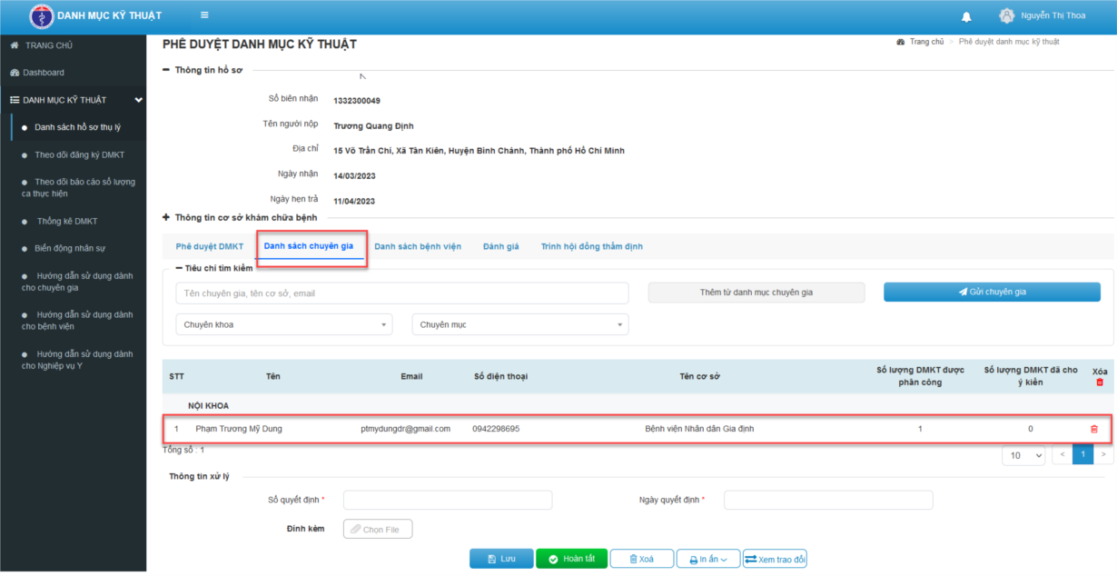Click the Xem trao đổi button
The width and height of the screenshot is (1117, 576).
(x=775, y=559)
